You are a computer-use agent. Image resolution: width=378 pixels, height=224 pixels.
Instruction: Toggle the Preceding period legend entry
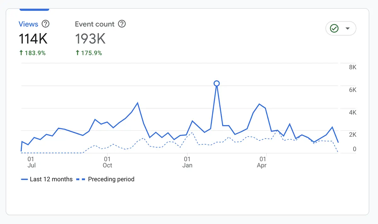pyautogui.click(x=112, y=179)
